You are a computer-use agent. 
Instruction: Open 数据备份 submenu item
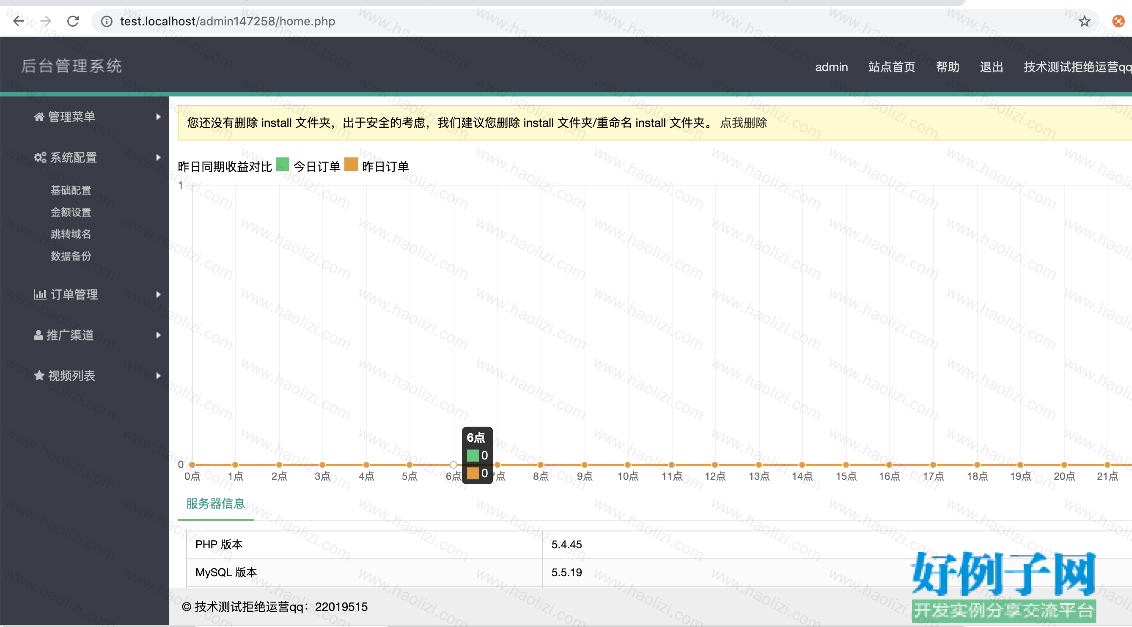tap(71, 256)
